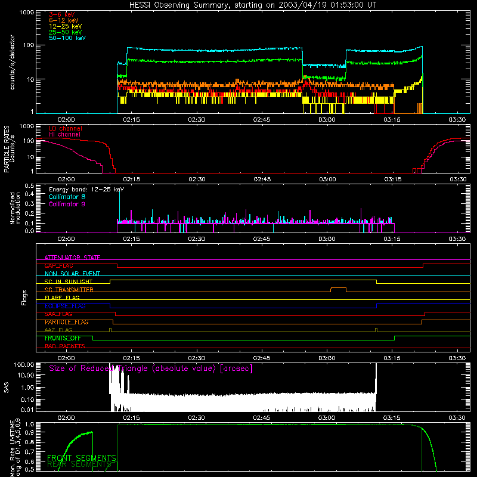Select the REAR SEGMENTS legend label
The width and height of the screenshot is (477, 477).
[79, 464]
